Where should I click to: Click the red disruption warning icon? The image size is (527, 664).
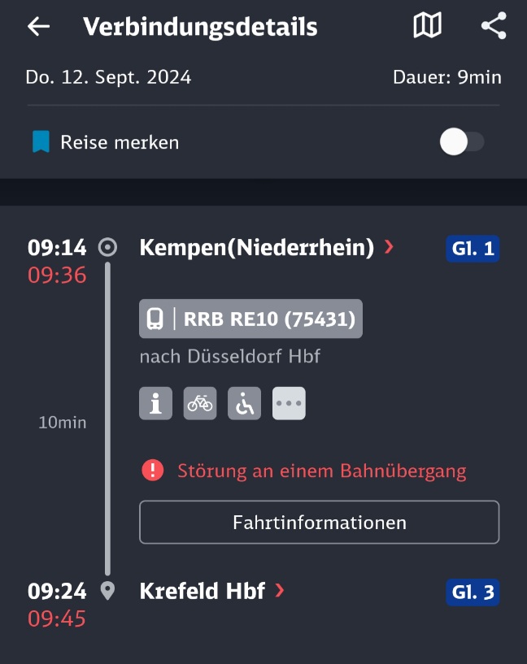pos(153,471)
